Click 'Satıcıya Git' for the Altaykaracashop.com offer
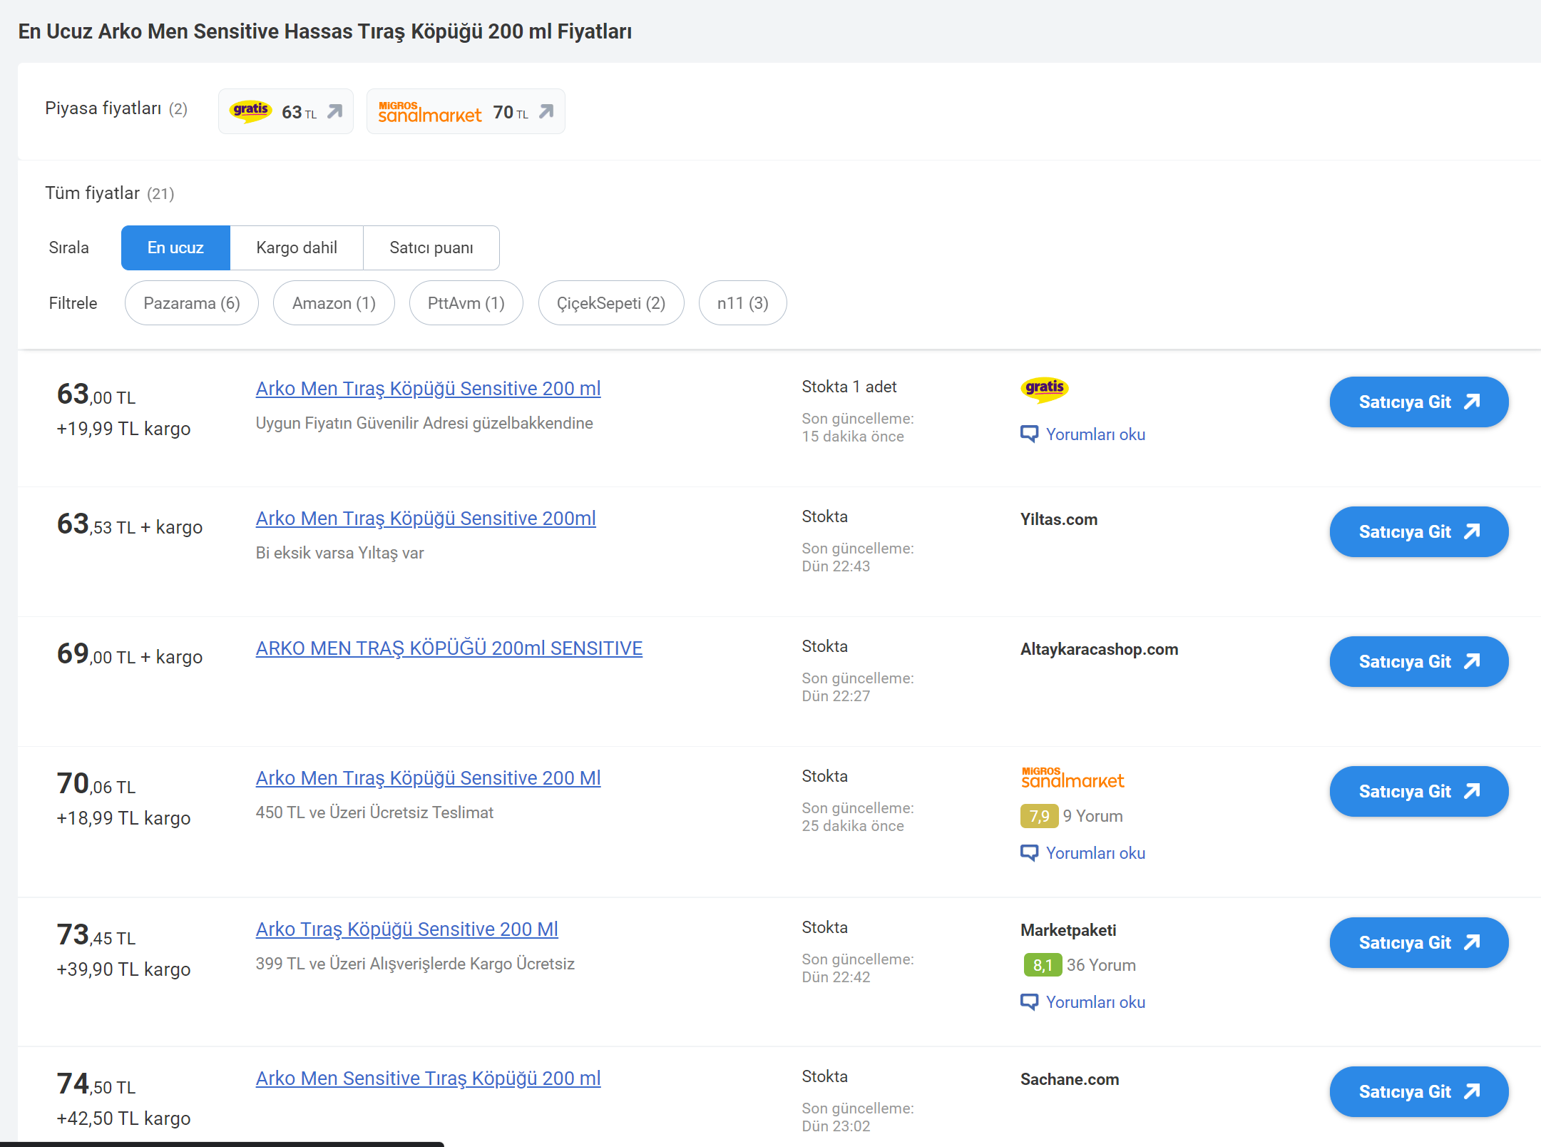 [1419, 662]
